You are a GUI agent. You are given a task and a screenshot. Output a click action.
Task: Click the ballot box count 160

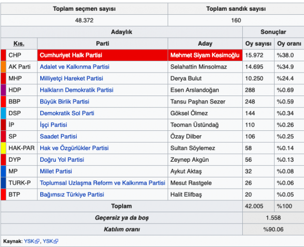click(x=236, y=21)
